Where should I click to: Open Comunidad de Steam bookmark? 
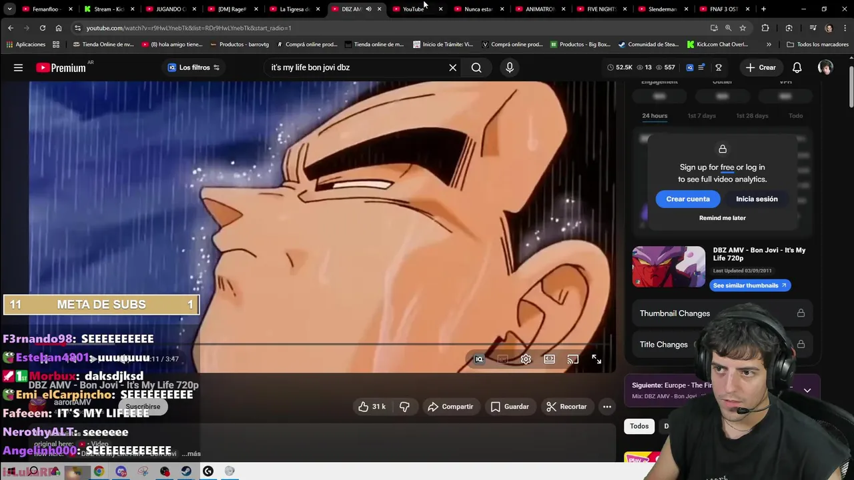[648, 45]
